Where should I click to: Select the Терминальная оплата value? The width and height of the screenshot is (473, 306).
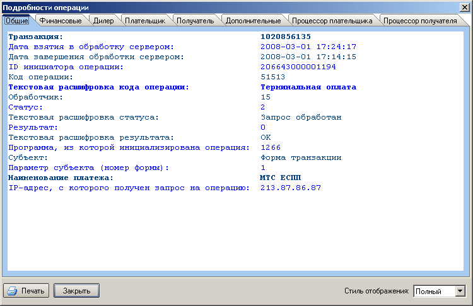[x=308, y=87]
